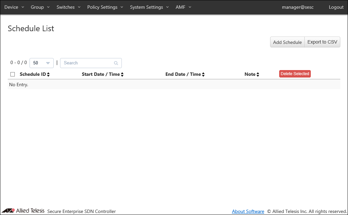
Task: Open the 50 rows-per-page dropdown
Action: (42, 63)
